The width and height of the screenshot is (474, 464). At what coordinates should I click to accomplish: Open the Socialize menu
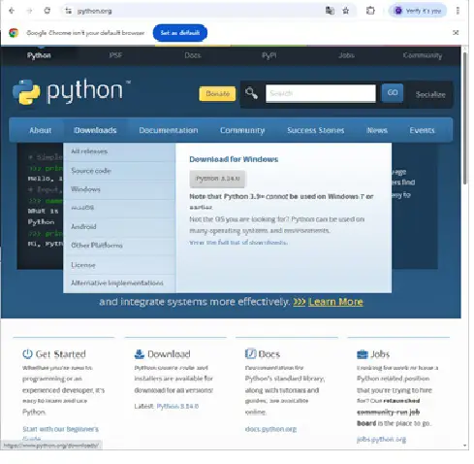(430, 94)
